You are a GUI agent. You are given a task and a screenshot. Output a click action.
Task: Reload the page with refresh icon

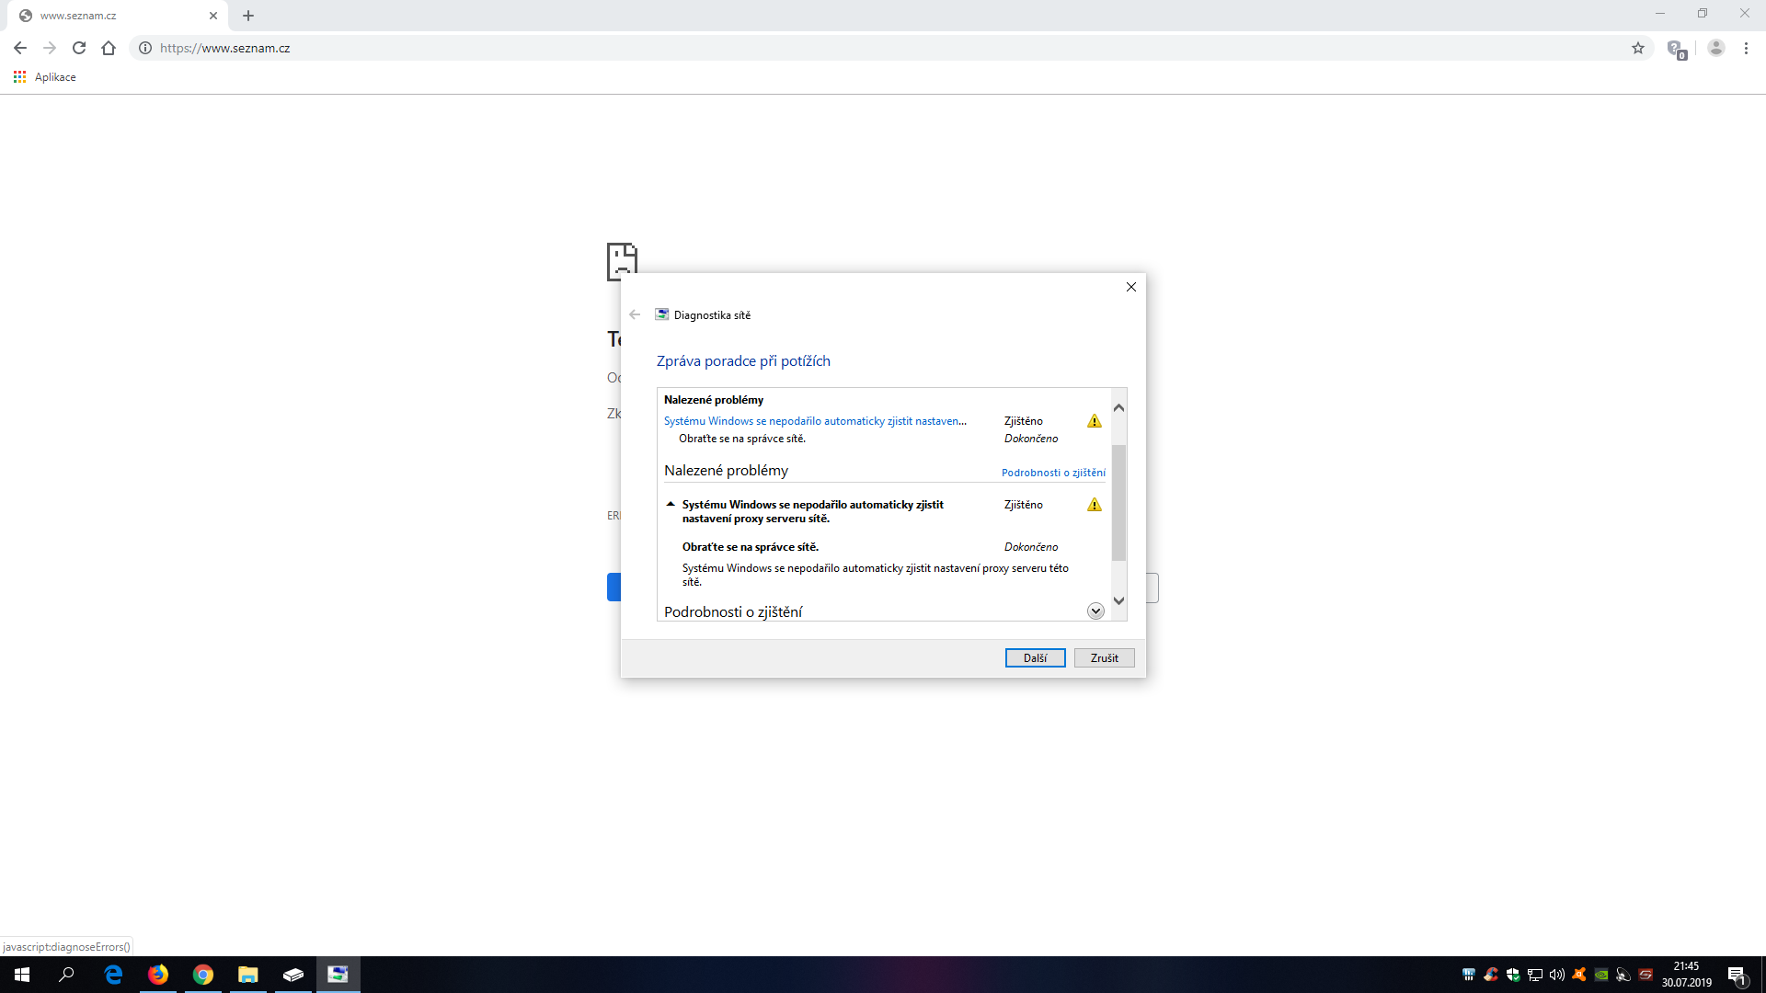point(79,48)
